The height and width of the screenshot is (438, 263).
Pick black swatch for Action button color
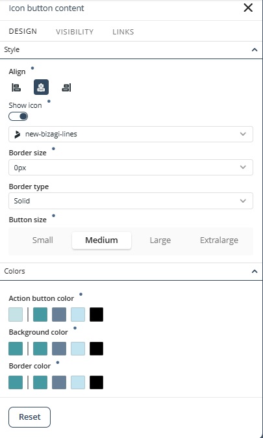[x=96, y=315]
